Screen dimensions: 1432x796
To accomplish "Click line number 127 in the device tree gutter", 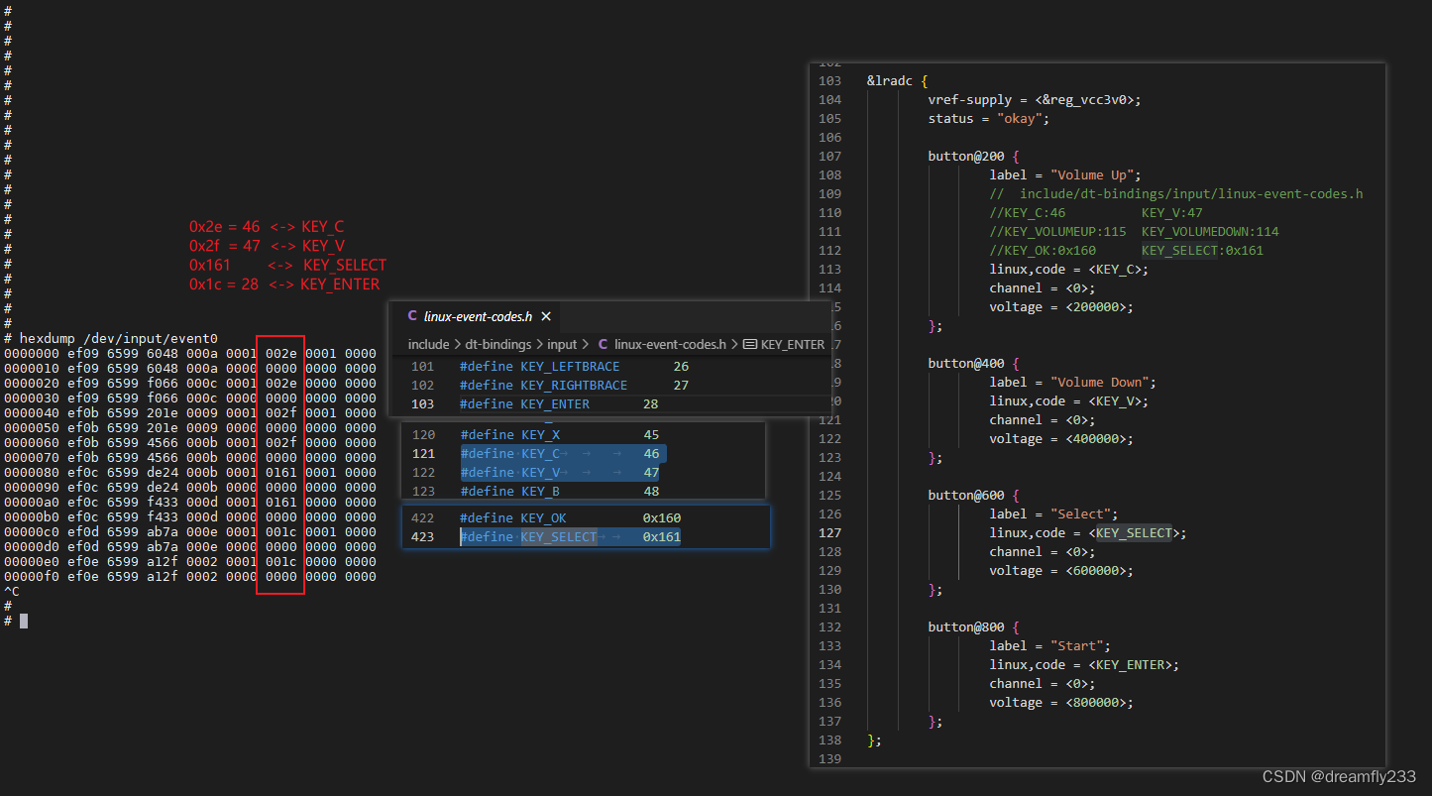I will 830,532.
